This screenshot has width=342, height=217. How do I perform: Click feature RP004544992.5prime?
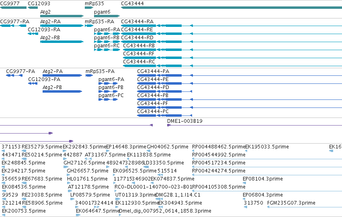point(219,155)
